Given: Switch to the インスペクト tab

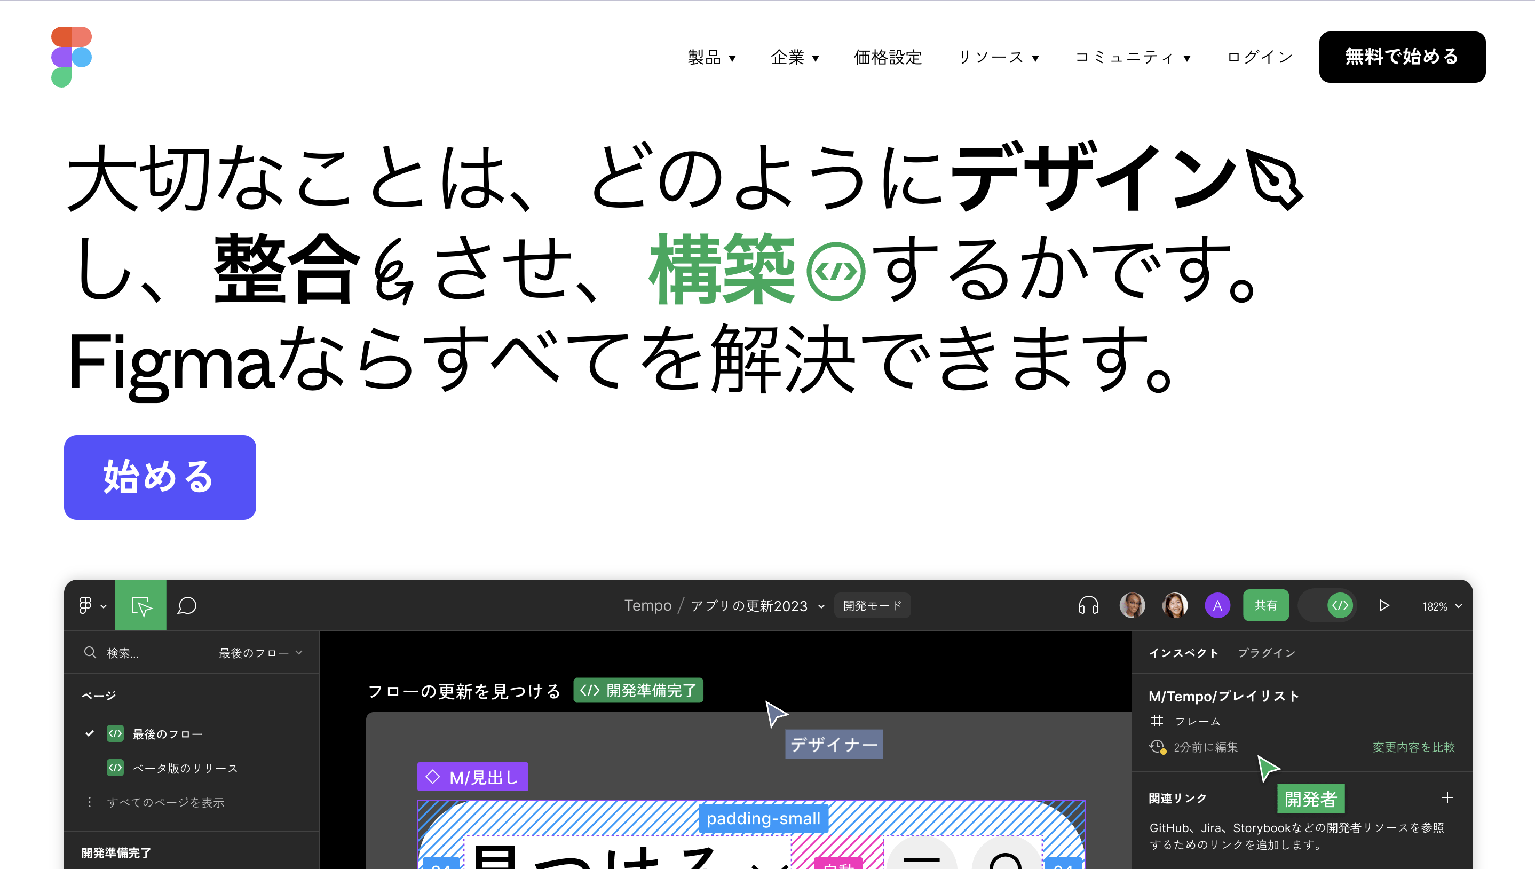Looking at the screenshot, I should [1184, 653].
